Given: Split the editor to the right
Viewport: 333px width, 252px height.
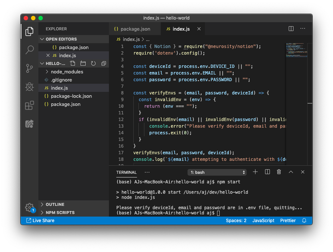Looking at the screenshot, I should (x=291, y=29).
